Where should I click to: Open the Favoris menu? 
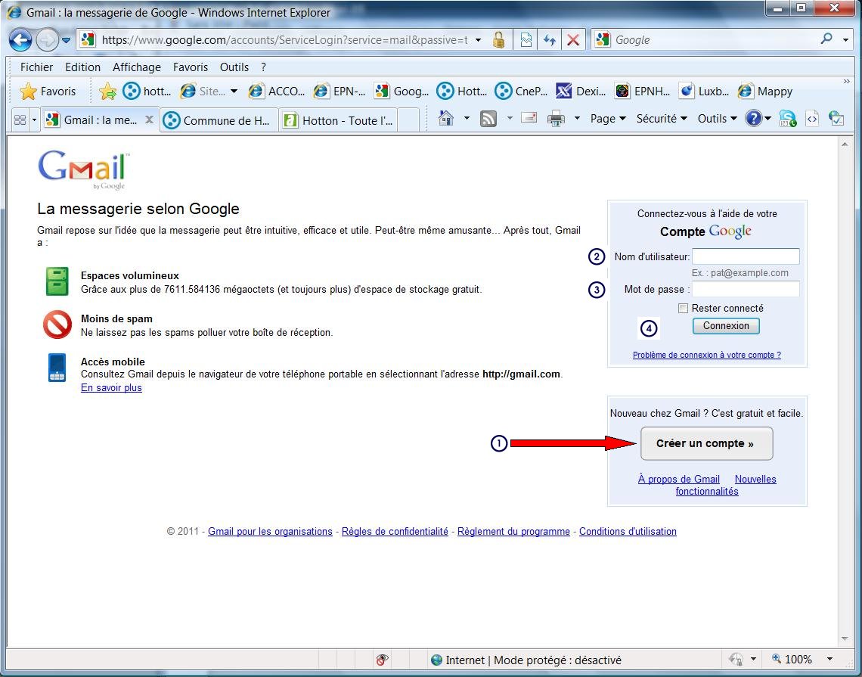pos(191,67)
